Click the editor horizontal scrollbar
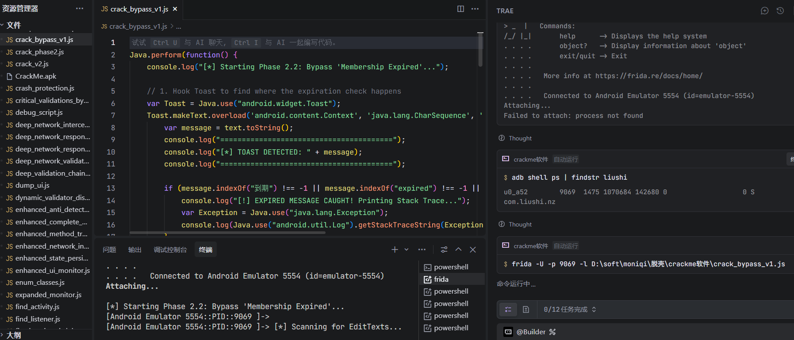 pos(227,232)
